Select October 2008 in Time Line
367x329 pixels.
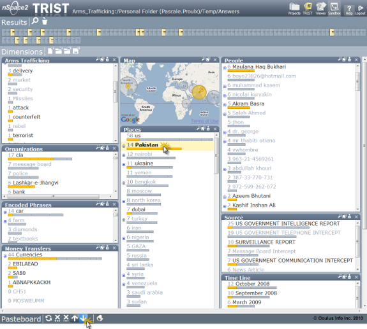252,284
